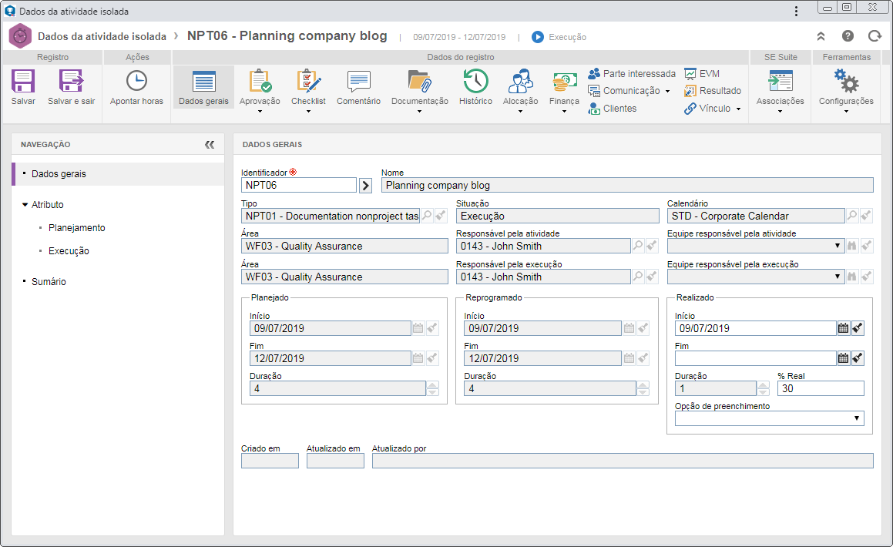Open the Histórico clock icon
The width and height of the screenshot is (893, 547).
pyautogui.click(x=475, y=82)
